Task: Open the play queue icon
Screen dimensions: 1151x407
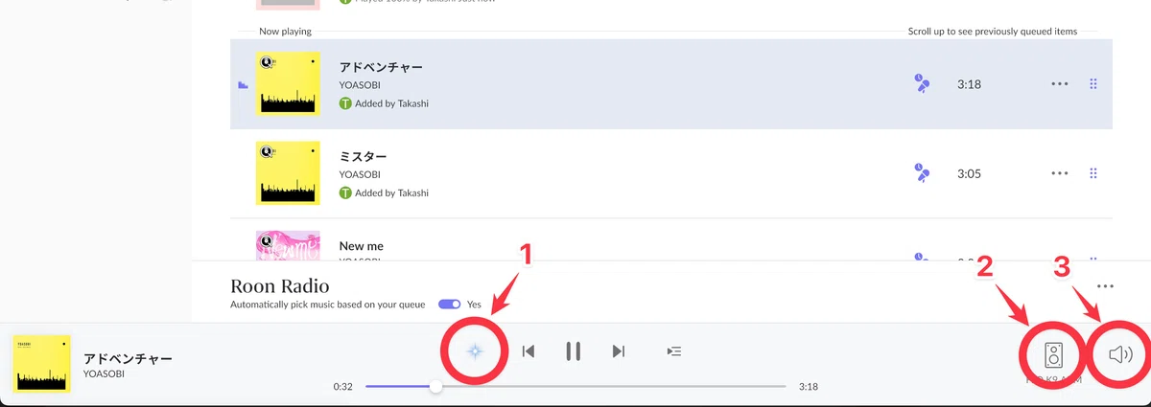Action: tap(674, 351)
